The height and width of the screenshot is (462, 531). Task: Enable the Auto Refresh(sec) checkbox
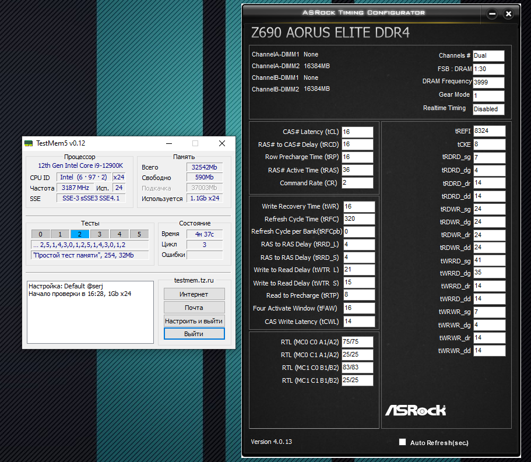[402, 442]
